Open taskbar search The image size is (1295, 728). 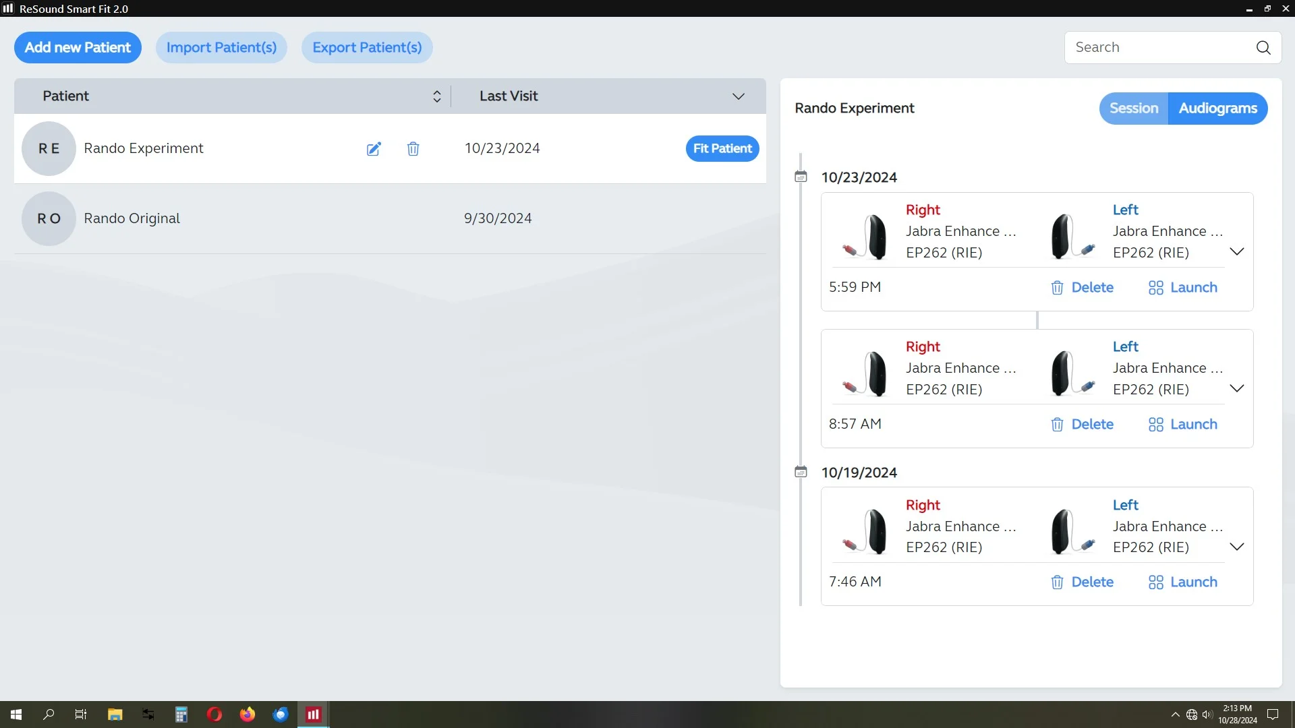tap(49, 715)
